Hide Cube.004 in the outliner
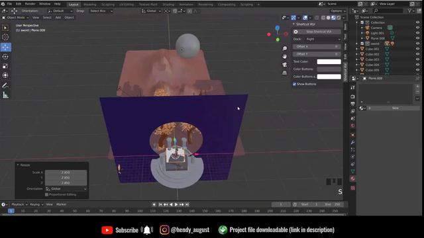Viewport: 424px width, 238px height. (418, 65)
